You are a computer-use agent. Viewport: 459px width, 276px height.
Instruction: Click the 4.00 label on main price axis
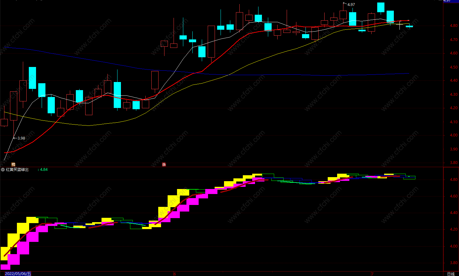(453, 135)
